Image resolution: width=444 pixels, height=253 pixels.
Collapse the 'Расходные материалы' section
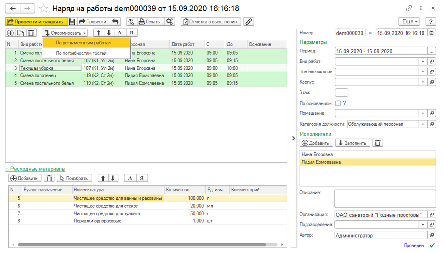(x=35, y=169)
